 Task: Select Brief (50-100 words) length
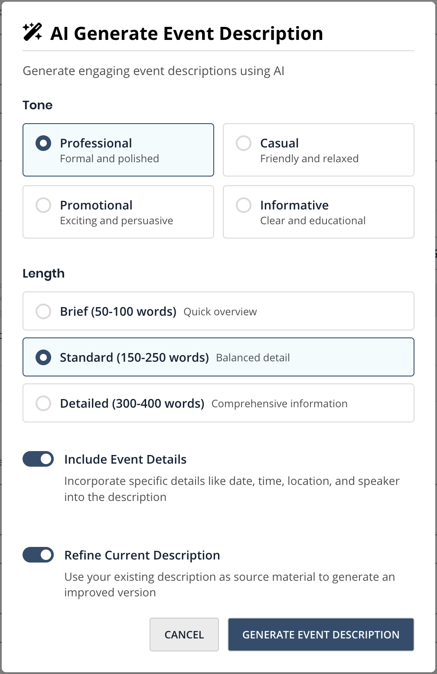coord(43,311)
